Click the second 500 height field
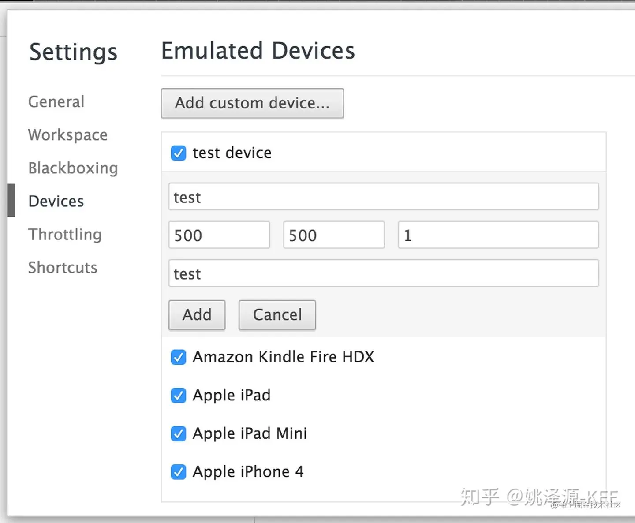 [x=333, y=235]
